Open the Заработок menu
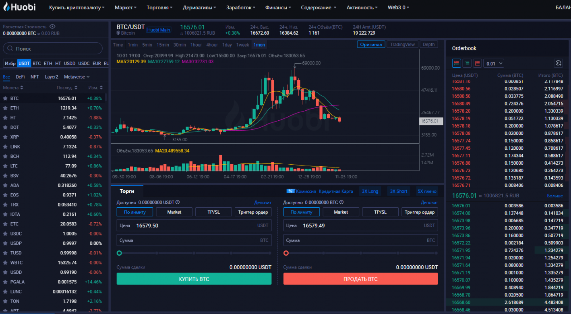The width and height of the screenshot is (571, 314). [x=241, y=8]
